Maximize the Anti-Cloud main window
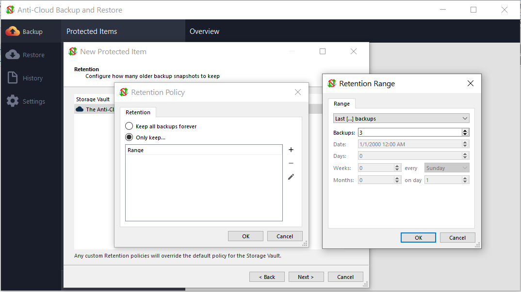The image size is (521, 292). (473, 10)
